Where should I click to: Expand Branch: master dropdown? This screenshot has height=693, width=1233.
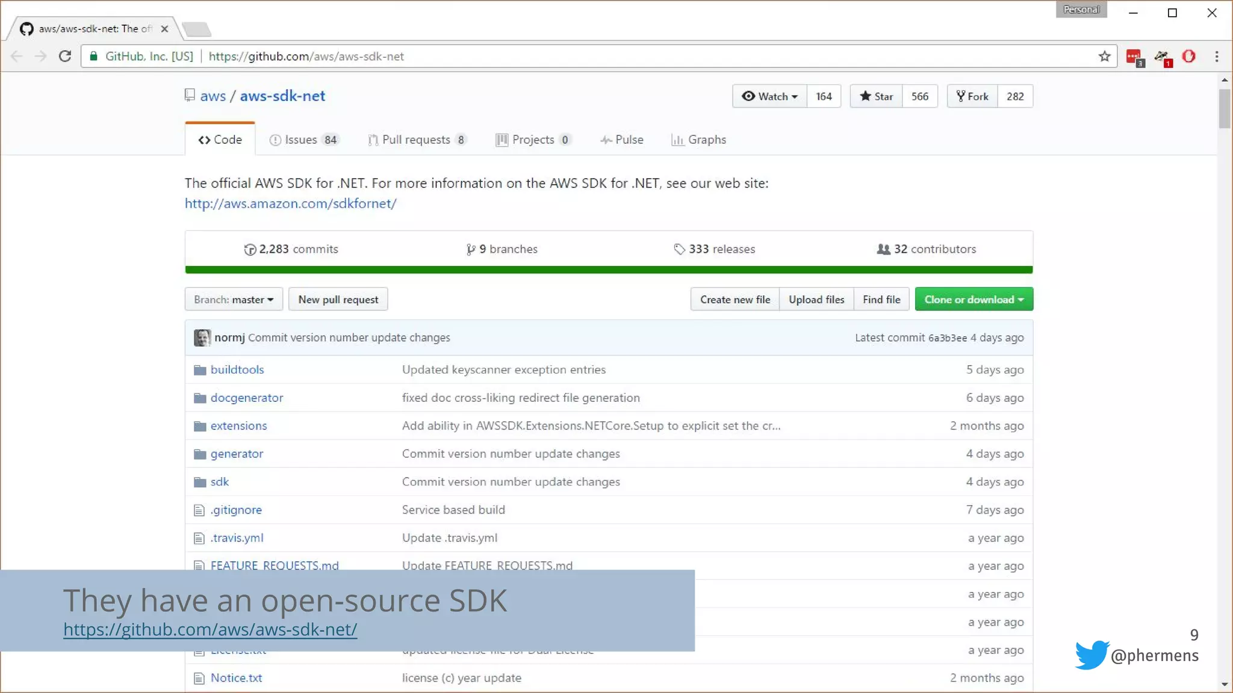234,300
